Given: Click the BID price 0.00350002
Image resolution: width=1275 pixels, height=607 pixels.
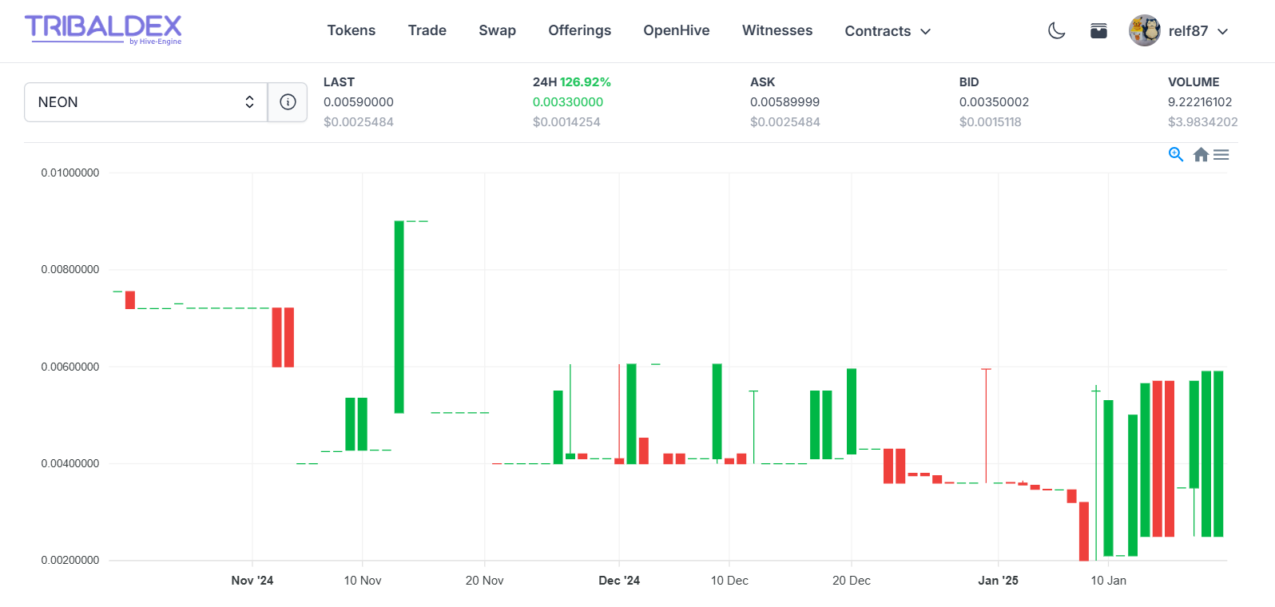Looking at the screenshot, I should tap(994, 102).
